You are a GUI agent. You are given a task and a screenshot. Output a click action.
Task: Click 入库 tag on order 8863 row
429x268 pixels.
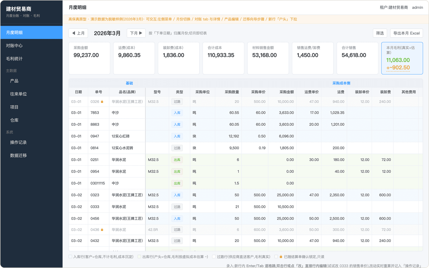177,125
